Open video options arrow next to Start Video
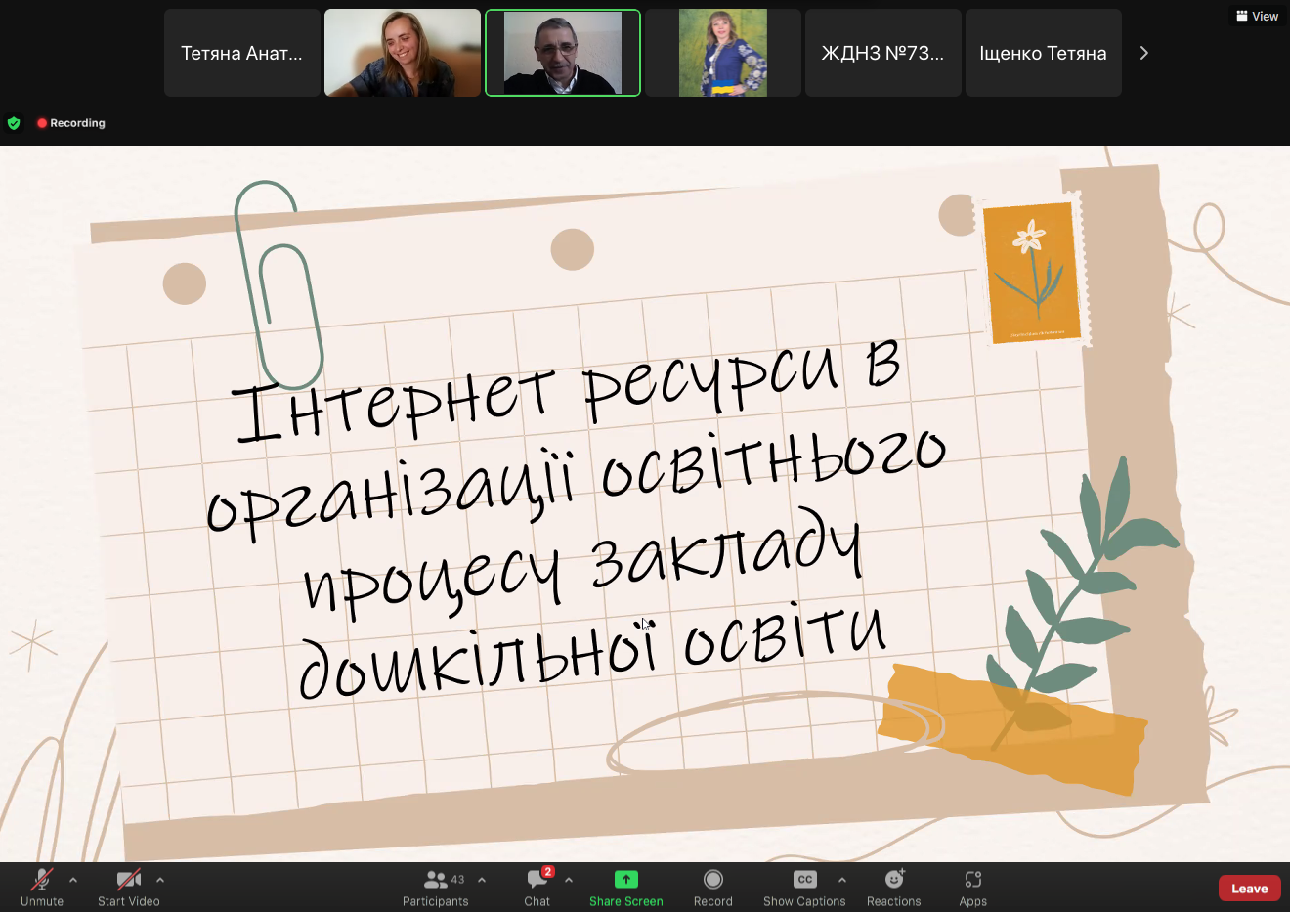This screenshot has height=912, width=1290. (x=160, y=880)
